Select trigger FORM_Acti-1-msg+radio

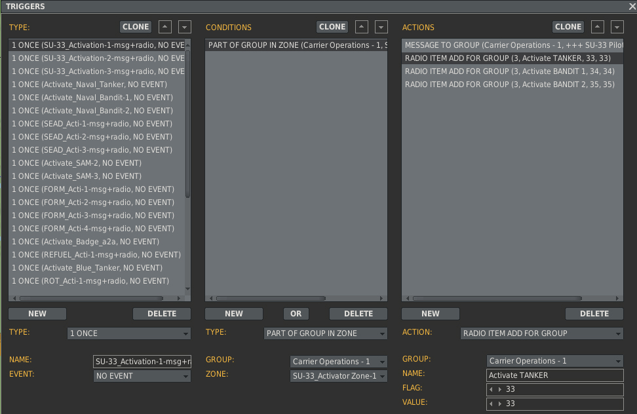point(97,189)
